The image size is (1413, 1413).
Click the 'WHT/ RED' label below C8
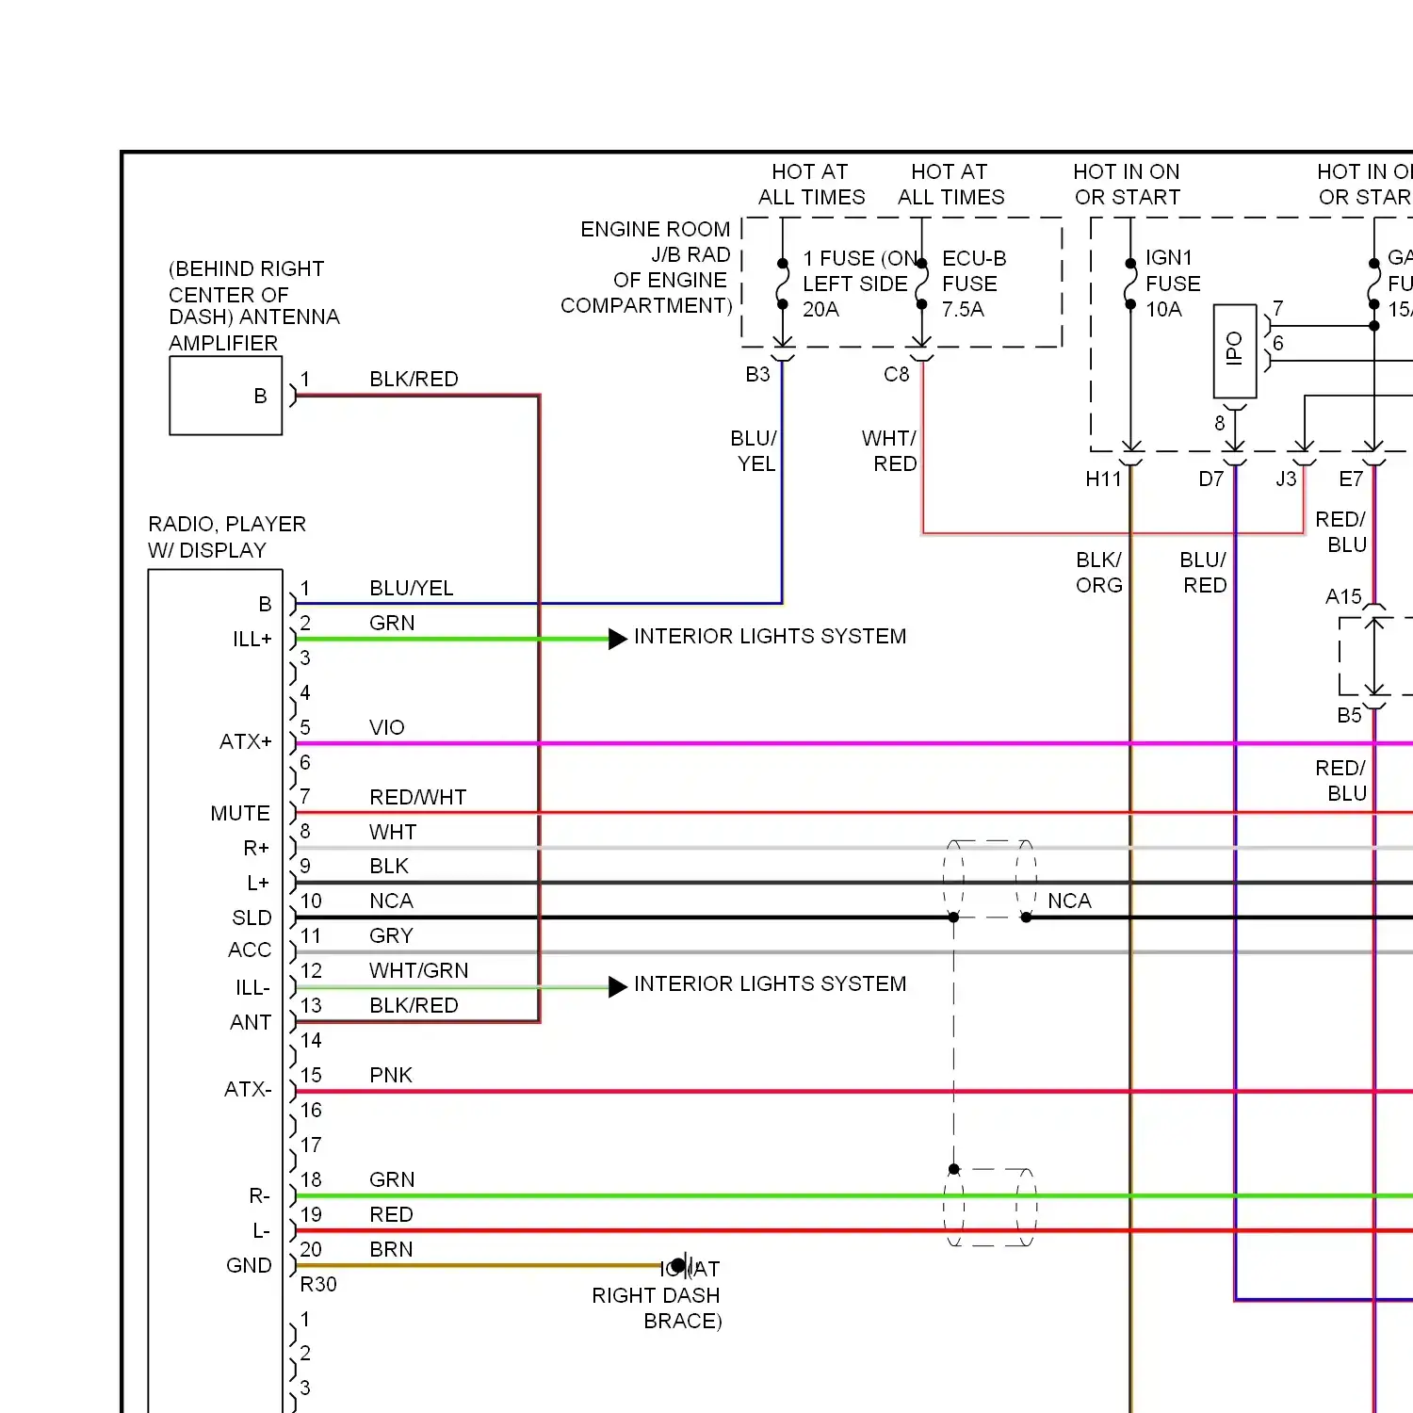[889, 451]
